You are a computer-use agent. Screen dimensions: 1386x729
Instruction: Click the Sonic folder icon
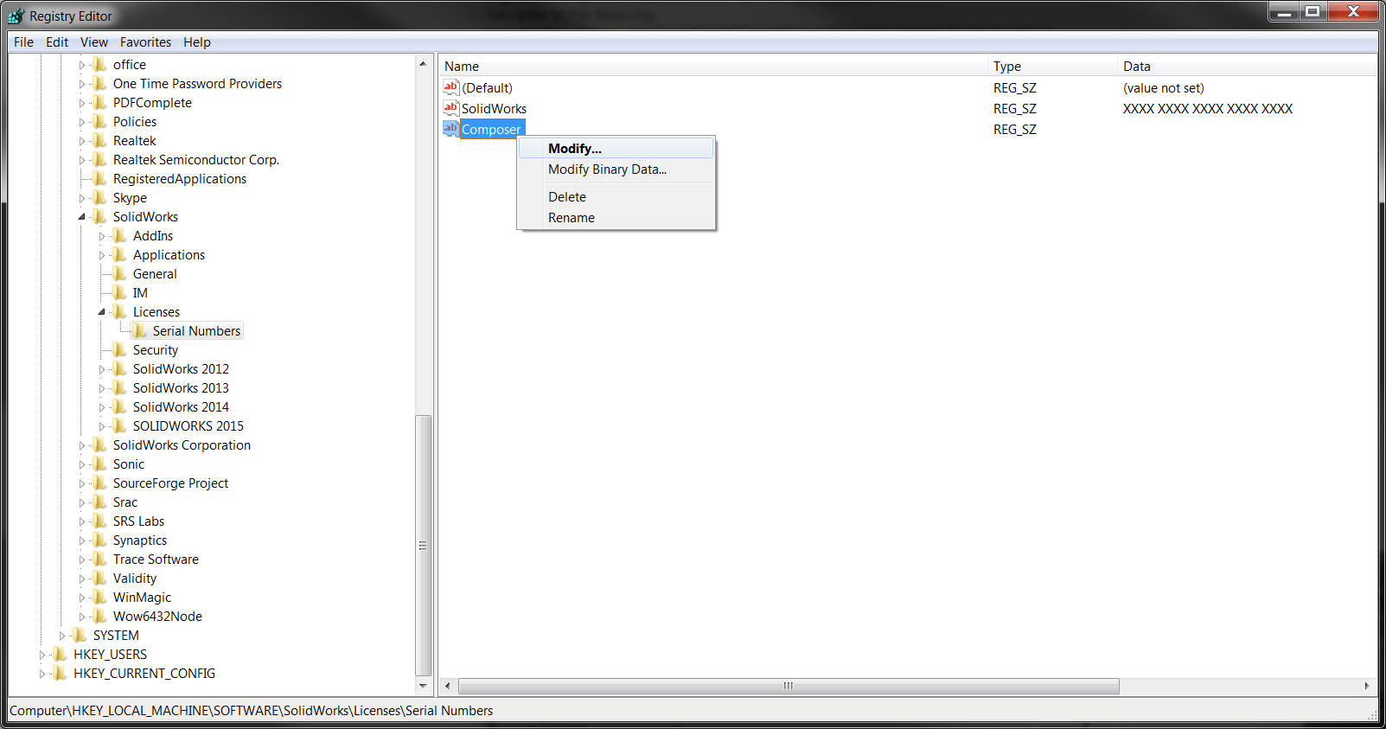click(x=100, y=464)
